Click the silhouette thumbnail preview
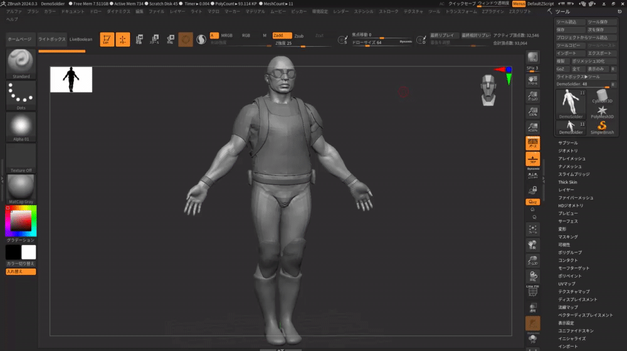Image resolution: width=627 pixels, height=351 pixels. tap(71, 80)
